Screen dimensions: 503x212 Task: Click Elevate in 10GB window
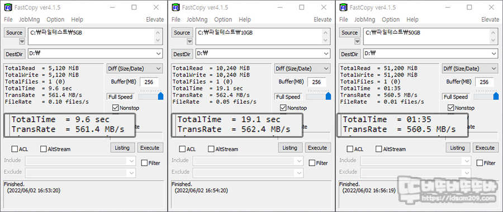click(322, 20)
